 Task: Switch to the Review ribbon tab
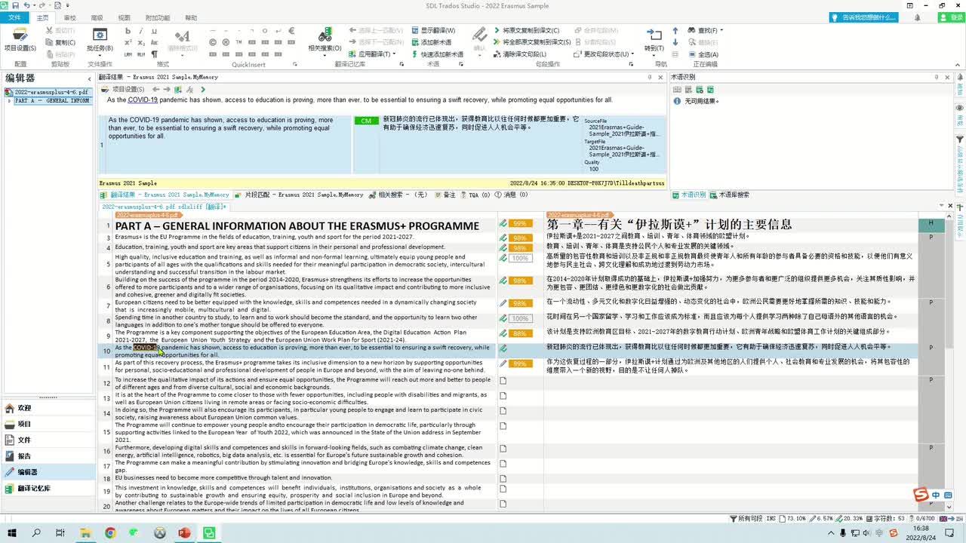69,17
